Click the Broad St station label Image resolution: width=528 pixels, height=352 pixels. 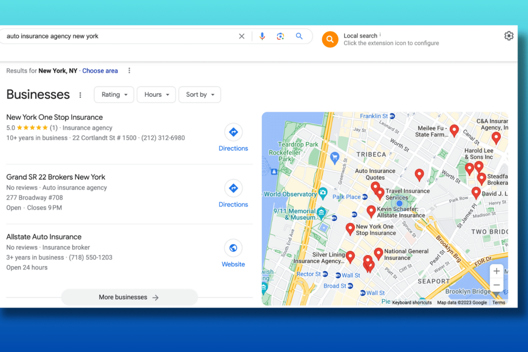[x=335, y=286]
